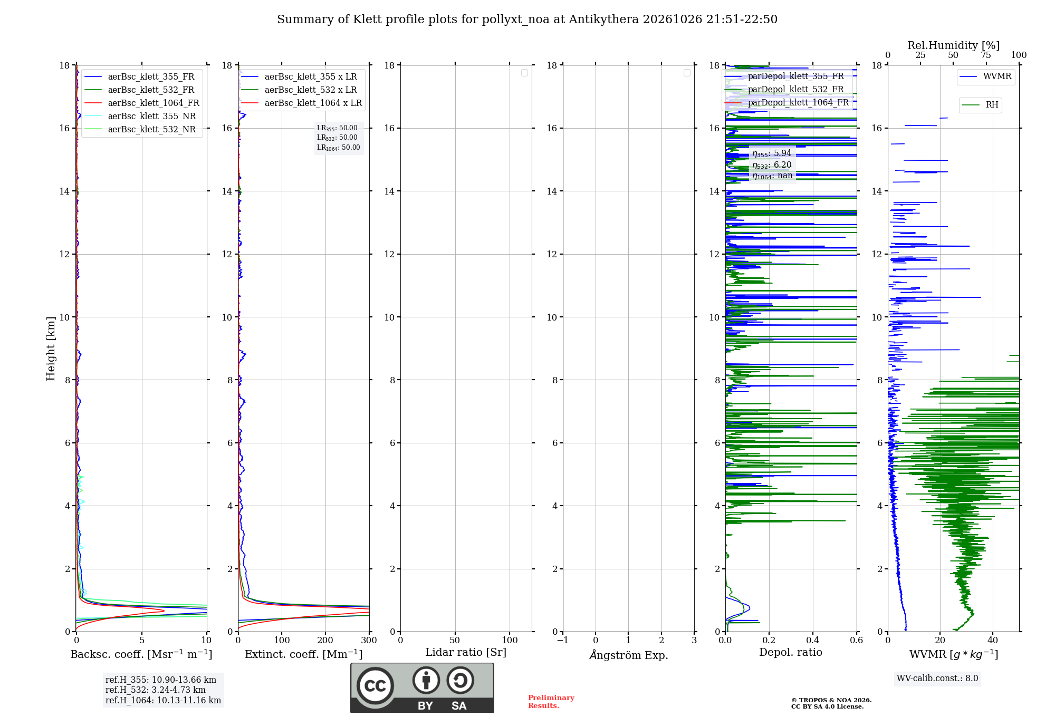
Task: Click the Lidar ratio [Sr] axis label
Action: point(466,653)
